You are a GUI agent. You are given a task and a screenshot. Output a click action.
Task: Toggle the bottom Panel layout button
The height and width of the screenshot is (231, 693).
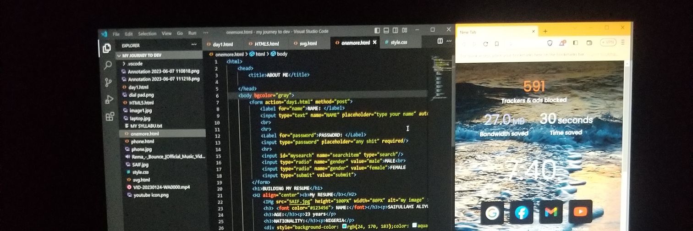386,31
